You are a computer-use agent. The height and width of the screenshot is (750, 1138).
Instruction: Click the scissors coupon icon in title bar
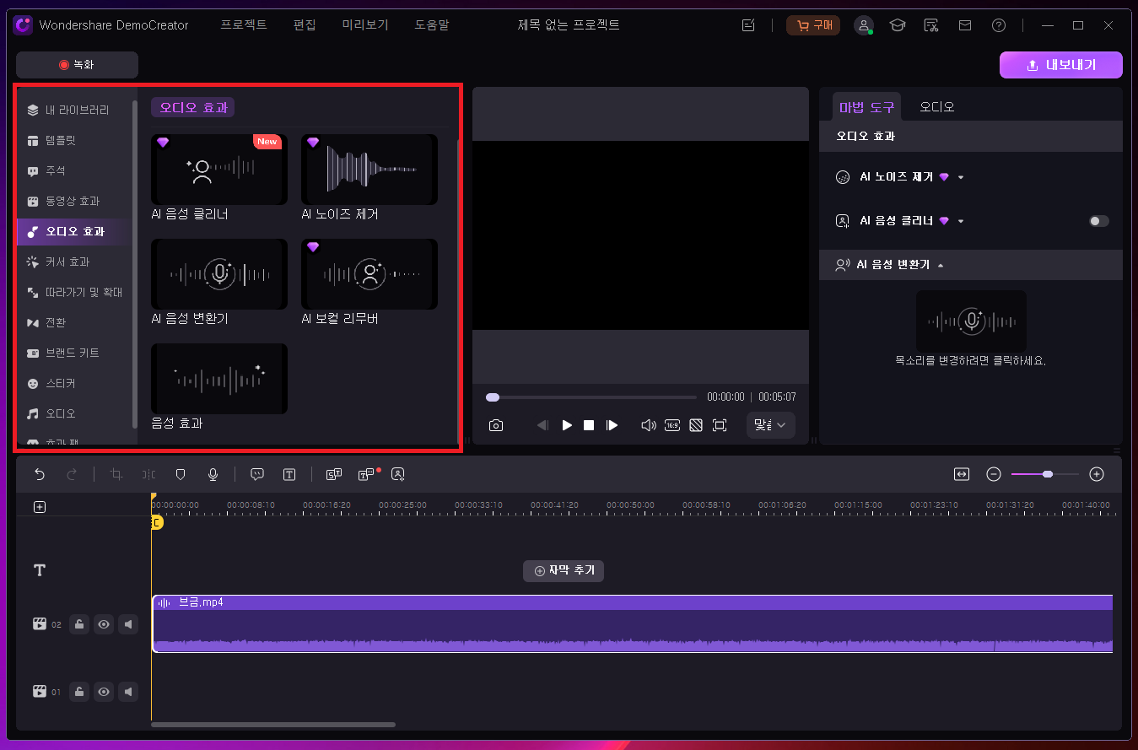pyautogui.click(x=931, y=25)
